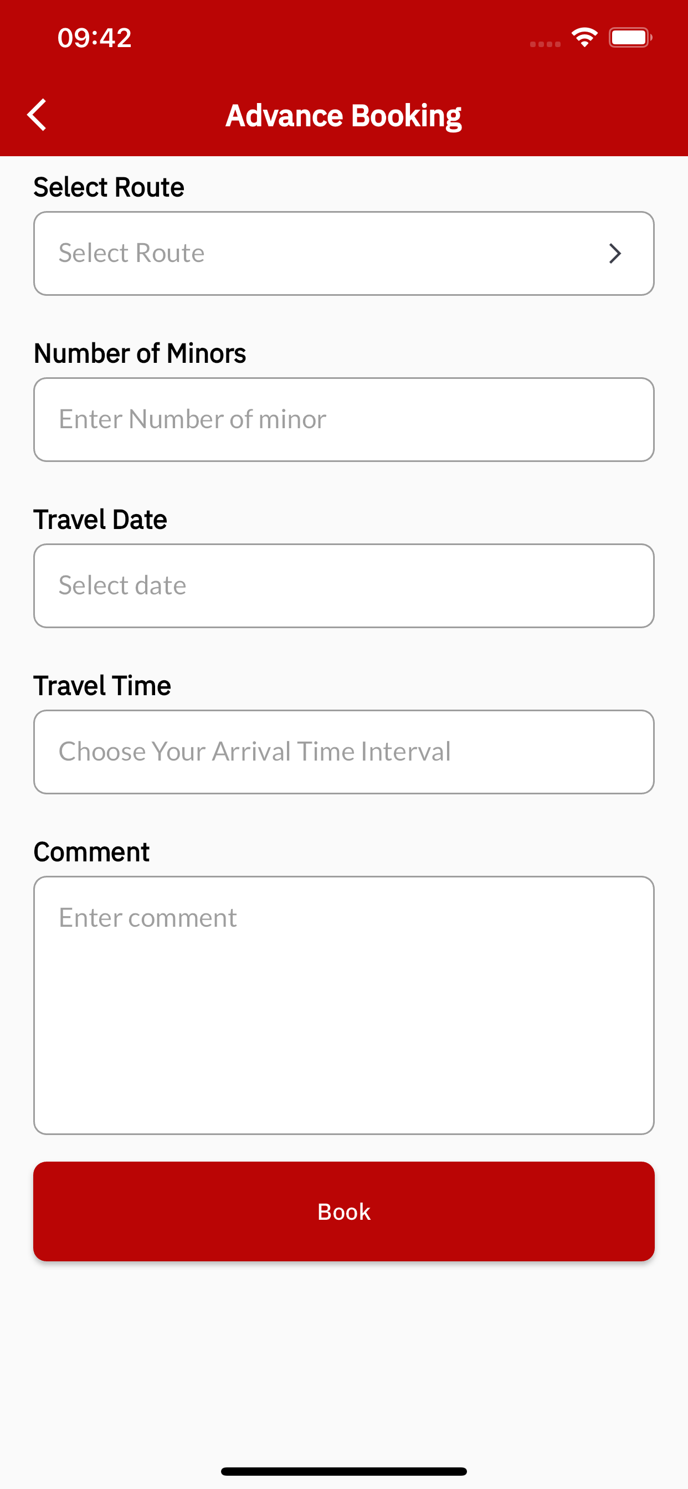Screen dimensions: 688x1489
Task: Tap the battery indicator icon
Action: (x=630, y=38)
